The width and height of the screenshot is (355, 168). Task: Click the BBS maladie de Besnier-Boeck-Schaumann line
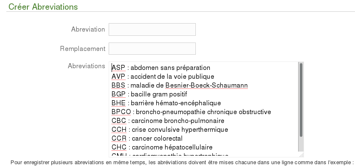tap(179, 85)
